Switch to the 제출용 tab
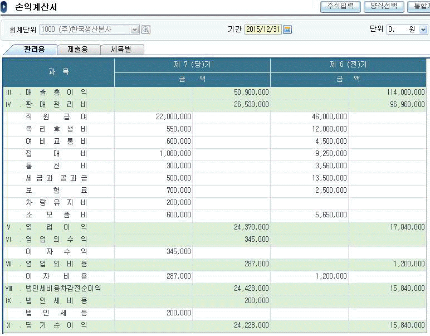430x336 pixels. pos(77,50)
